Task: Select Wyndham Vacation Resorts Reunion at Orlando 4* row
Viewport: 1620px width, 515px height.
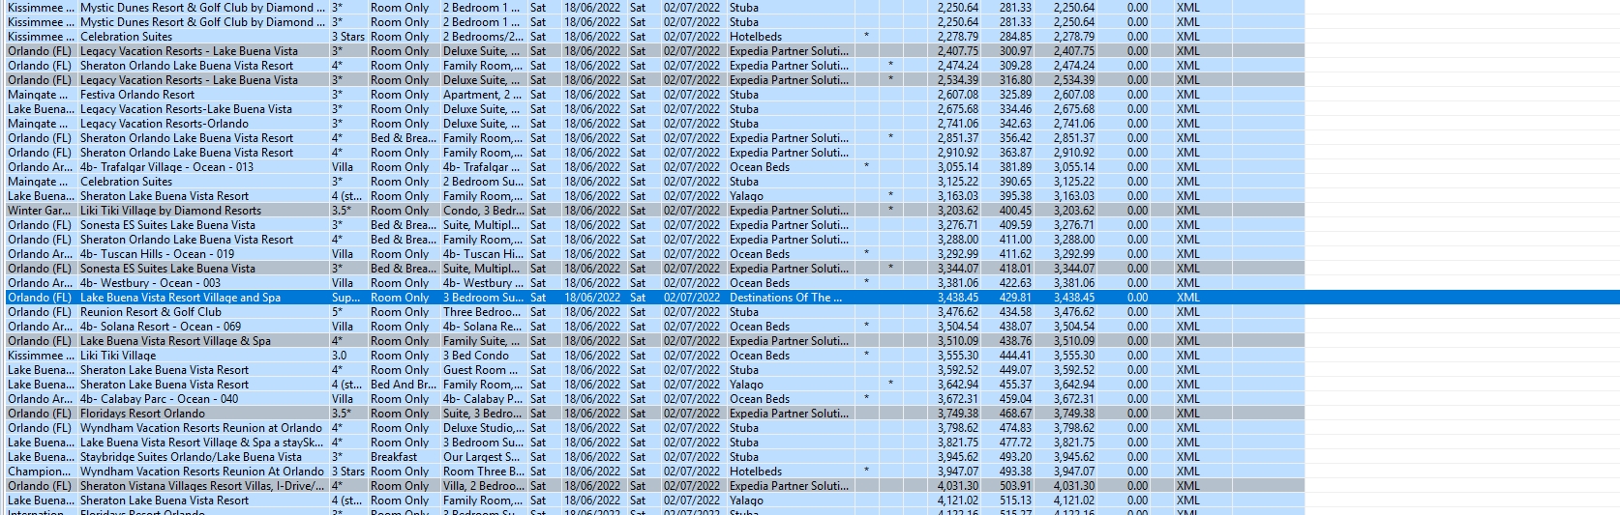Action: [x=201, y=428]
